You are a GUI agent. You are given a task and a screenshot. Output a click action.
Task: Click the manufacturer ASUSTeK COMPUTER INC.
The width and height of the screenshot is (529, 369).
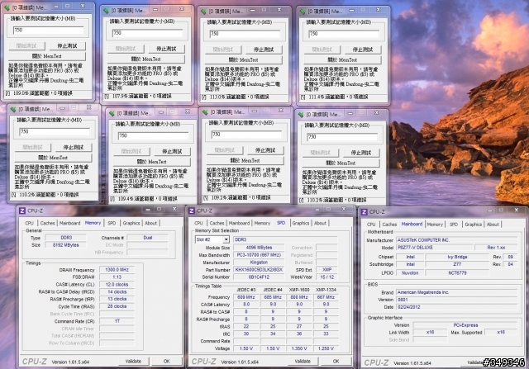click(457, 240)
